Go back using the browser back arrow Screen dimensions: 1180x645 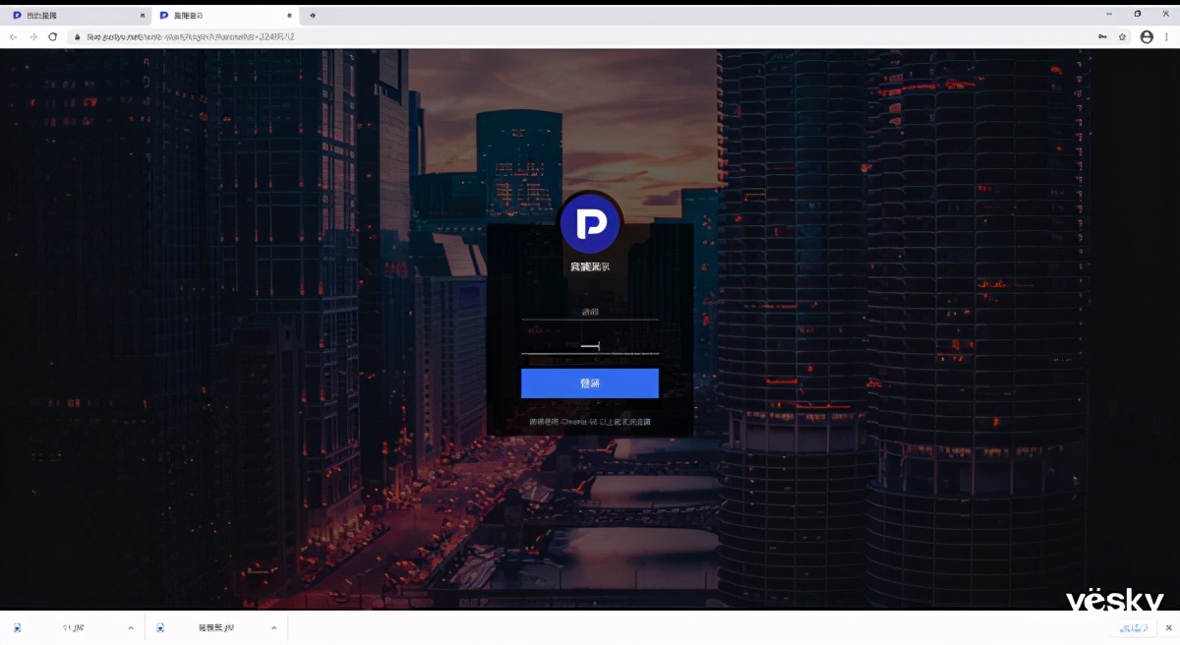[13, 36]
